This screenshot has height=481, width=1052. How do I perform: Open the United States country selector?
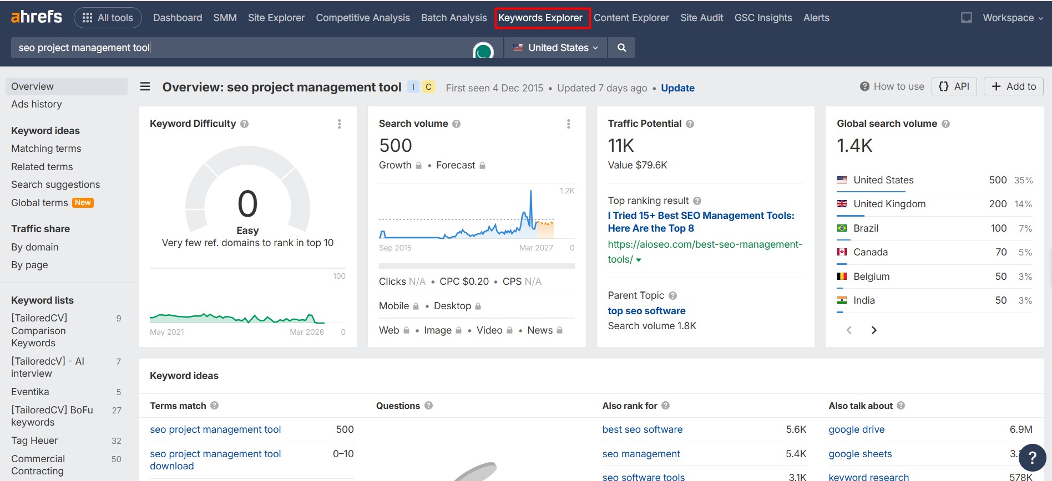tap(555, 48)
